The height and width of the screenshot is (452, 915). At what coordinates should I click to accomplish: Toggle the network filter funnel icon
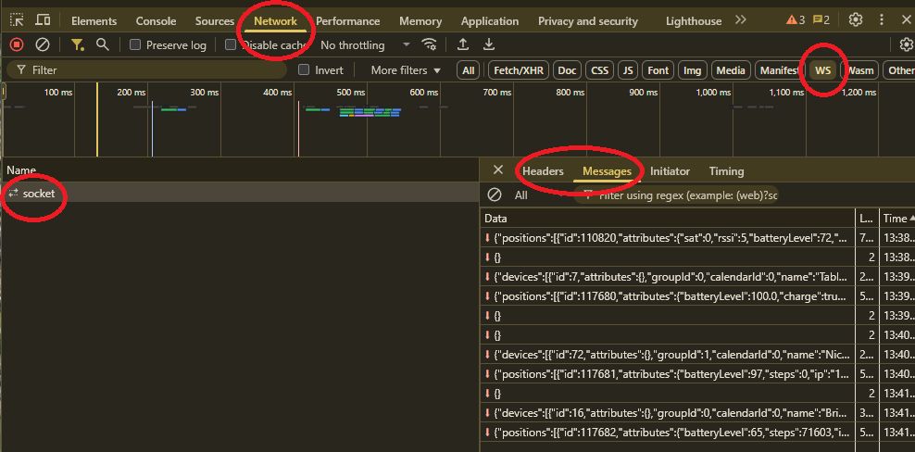coord(78,44)
